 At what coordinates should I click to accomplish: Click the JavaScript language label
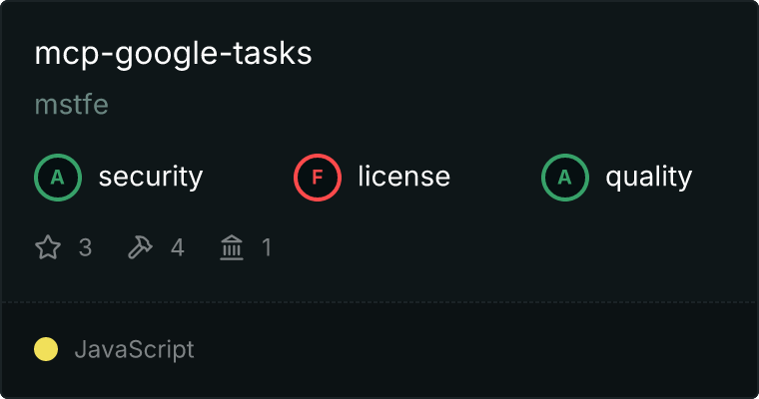pyautogui.click(x=134, y=349)
